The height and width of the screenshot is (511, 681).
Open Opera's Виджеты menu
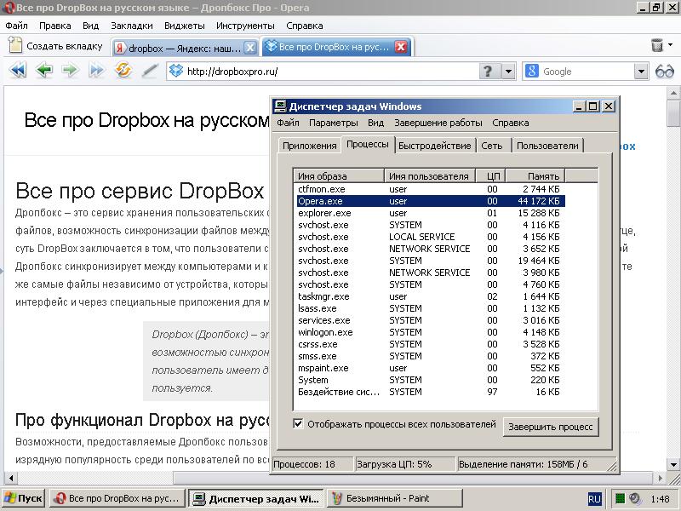[x=184, y=26]
